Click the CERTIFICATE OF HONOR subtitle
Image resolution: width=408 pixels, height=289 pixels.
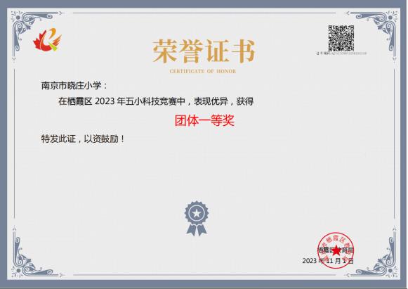coord(203,71)
